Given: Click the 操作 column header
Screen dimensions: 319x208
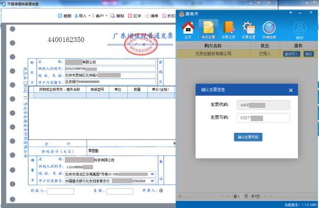Looking at the screenshot, I should (299, 46).
